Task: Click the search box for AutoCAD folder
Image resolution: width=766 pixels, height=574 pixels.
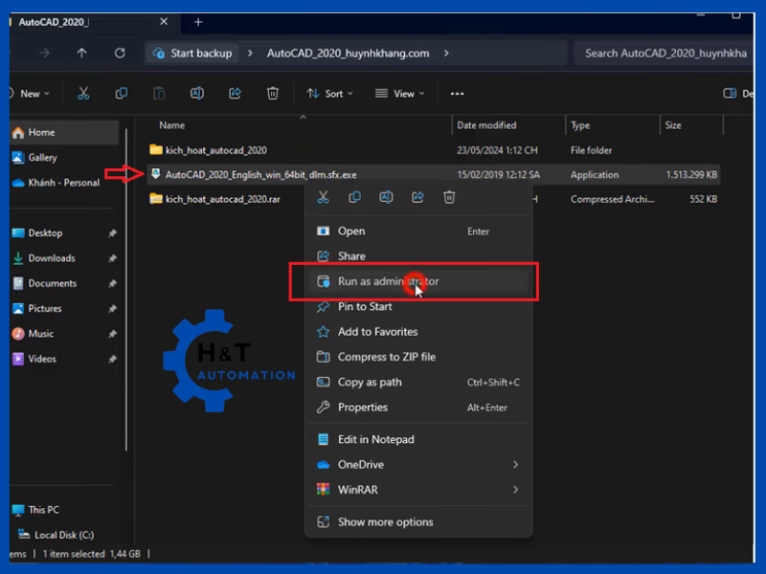Action: [x=665, y=54]
